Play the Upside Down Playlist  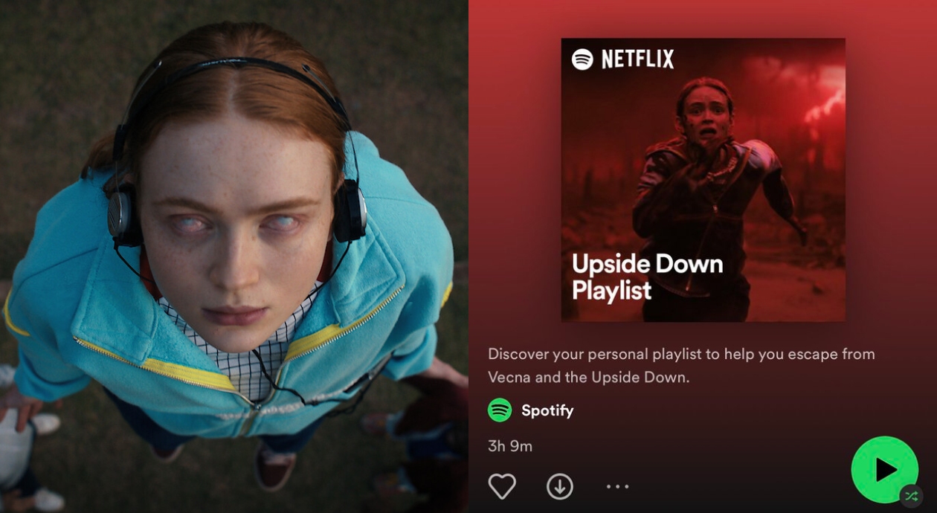coord(884,470)
